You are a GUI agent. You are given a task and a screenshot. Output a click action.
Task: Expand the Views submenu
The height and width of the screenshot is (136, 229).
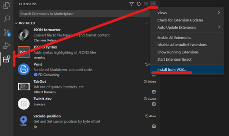click(x=187, y=13)
